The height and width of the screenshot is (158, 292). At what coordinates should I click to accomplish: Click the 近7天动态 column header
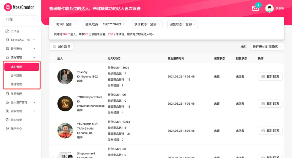pos(114,58)
